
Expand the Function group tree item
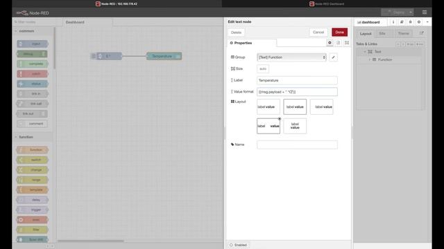point(370,59)
